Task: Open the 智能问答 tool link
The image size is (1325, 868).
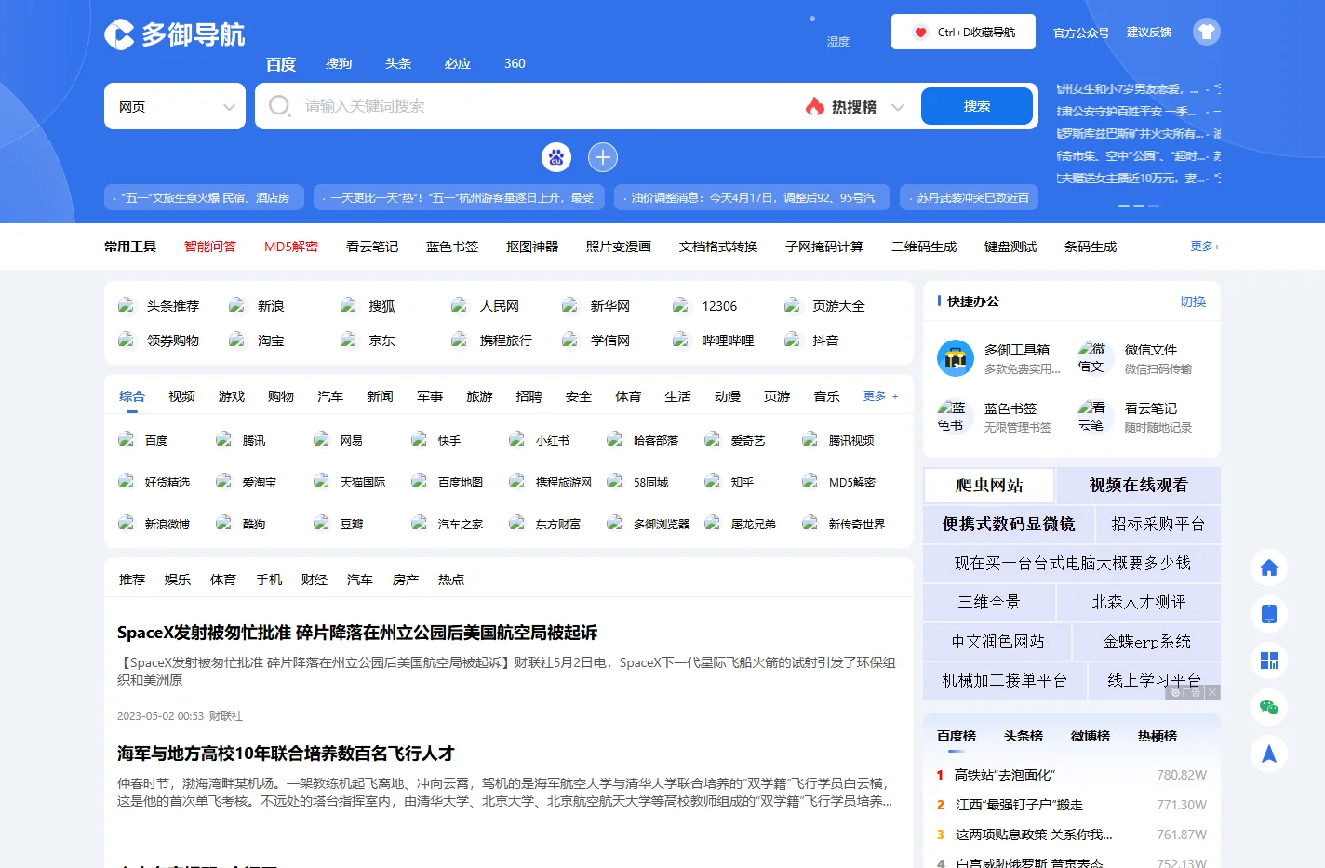Action: coord(210,247)
